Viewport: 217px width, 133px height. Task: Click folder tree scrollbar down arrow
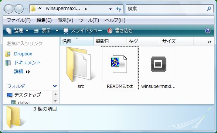tap(55, 101)
